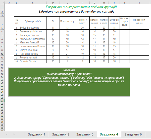Switch to the Завдання_1 sheet tab
Screen dimensions: 151x139
pos(37,134)
